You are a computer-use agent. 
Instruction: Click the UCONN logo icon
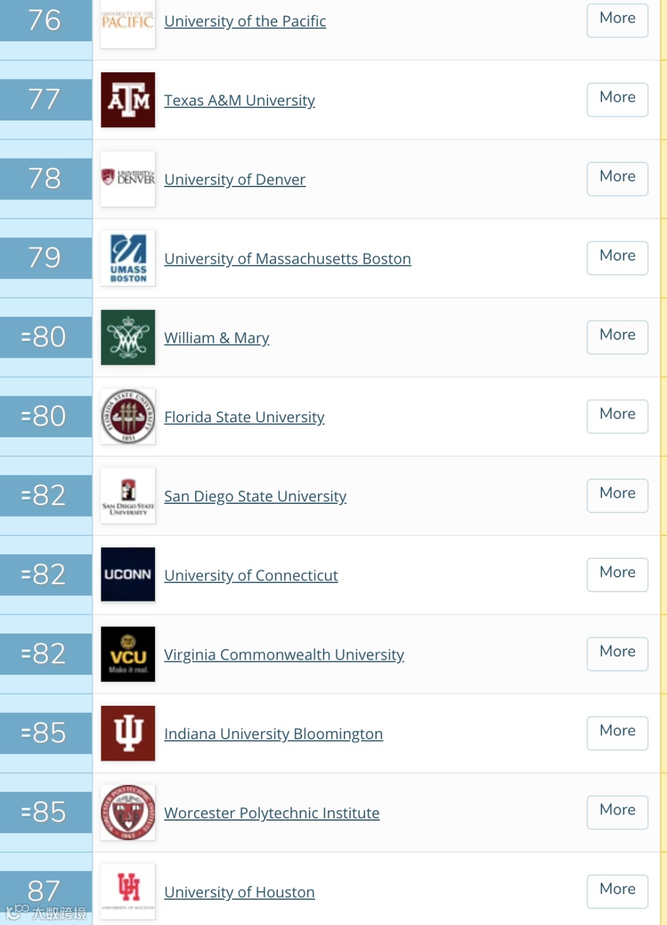128,574
